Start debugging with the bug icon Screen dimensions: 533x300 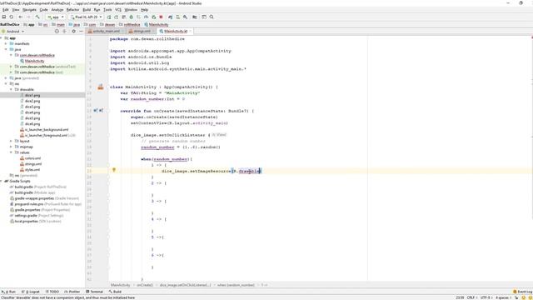132,17
